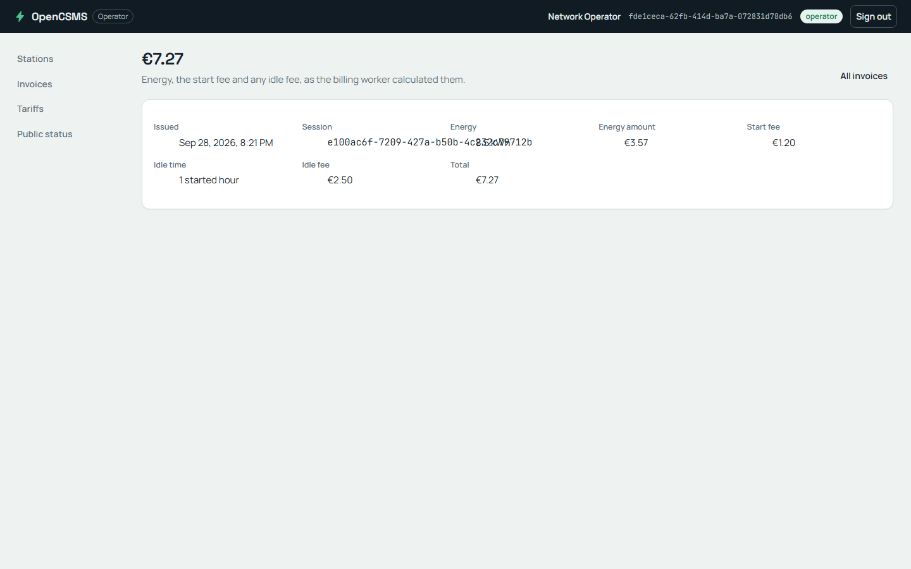911x569 pixels.
Task: Click the Session field label
Action: click(x=317, y=127)
